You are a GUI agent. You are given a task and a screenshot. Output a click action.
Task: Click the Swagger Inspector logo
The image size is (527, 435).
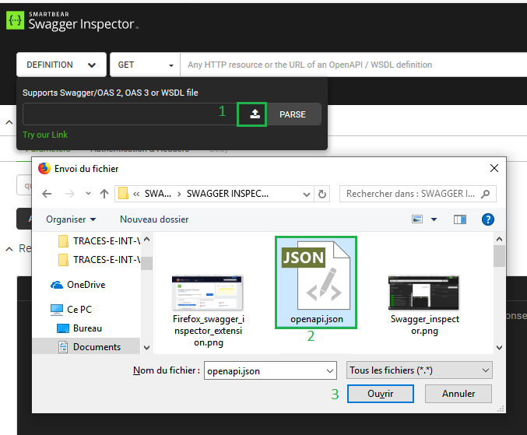(72, 19)
